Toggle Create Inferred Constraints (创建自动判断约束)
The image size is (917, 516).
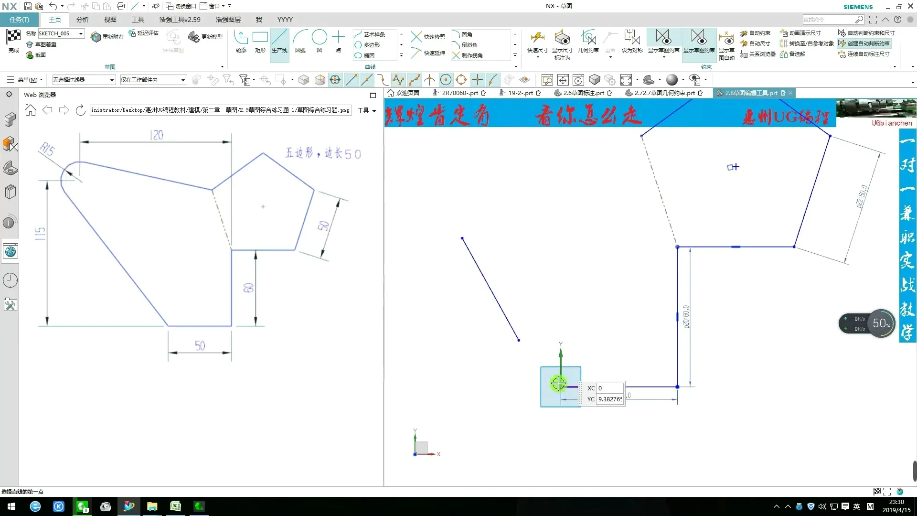(864, 43)
